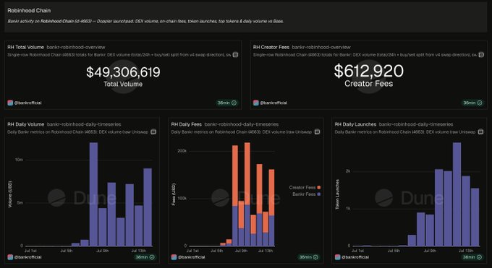This screenshot has width=492, height=268.
Task: Click 2k axis label in Daily Launches chart
Action: (x=348, y=171)
